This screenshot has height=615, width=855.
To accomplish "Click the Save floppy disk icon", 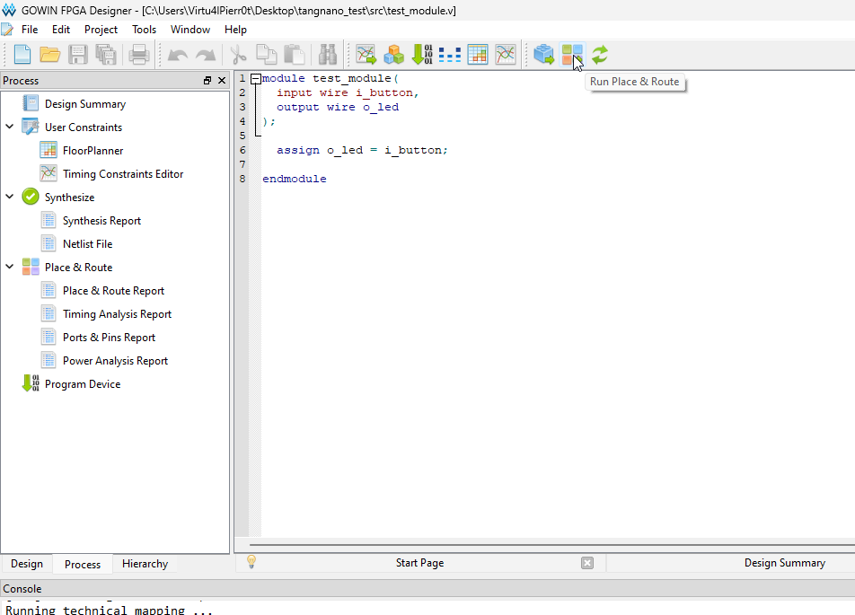I will click(78, 55).
